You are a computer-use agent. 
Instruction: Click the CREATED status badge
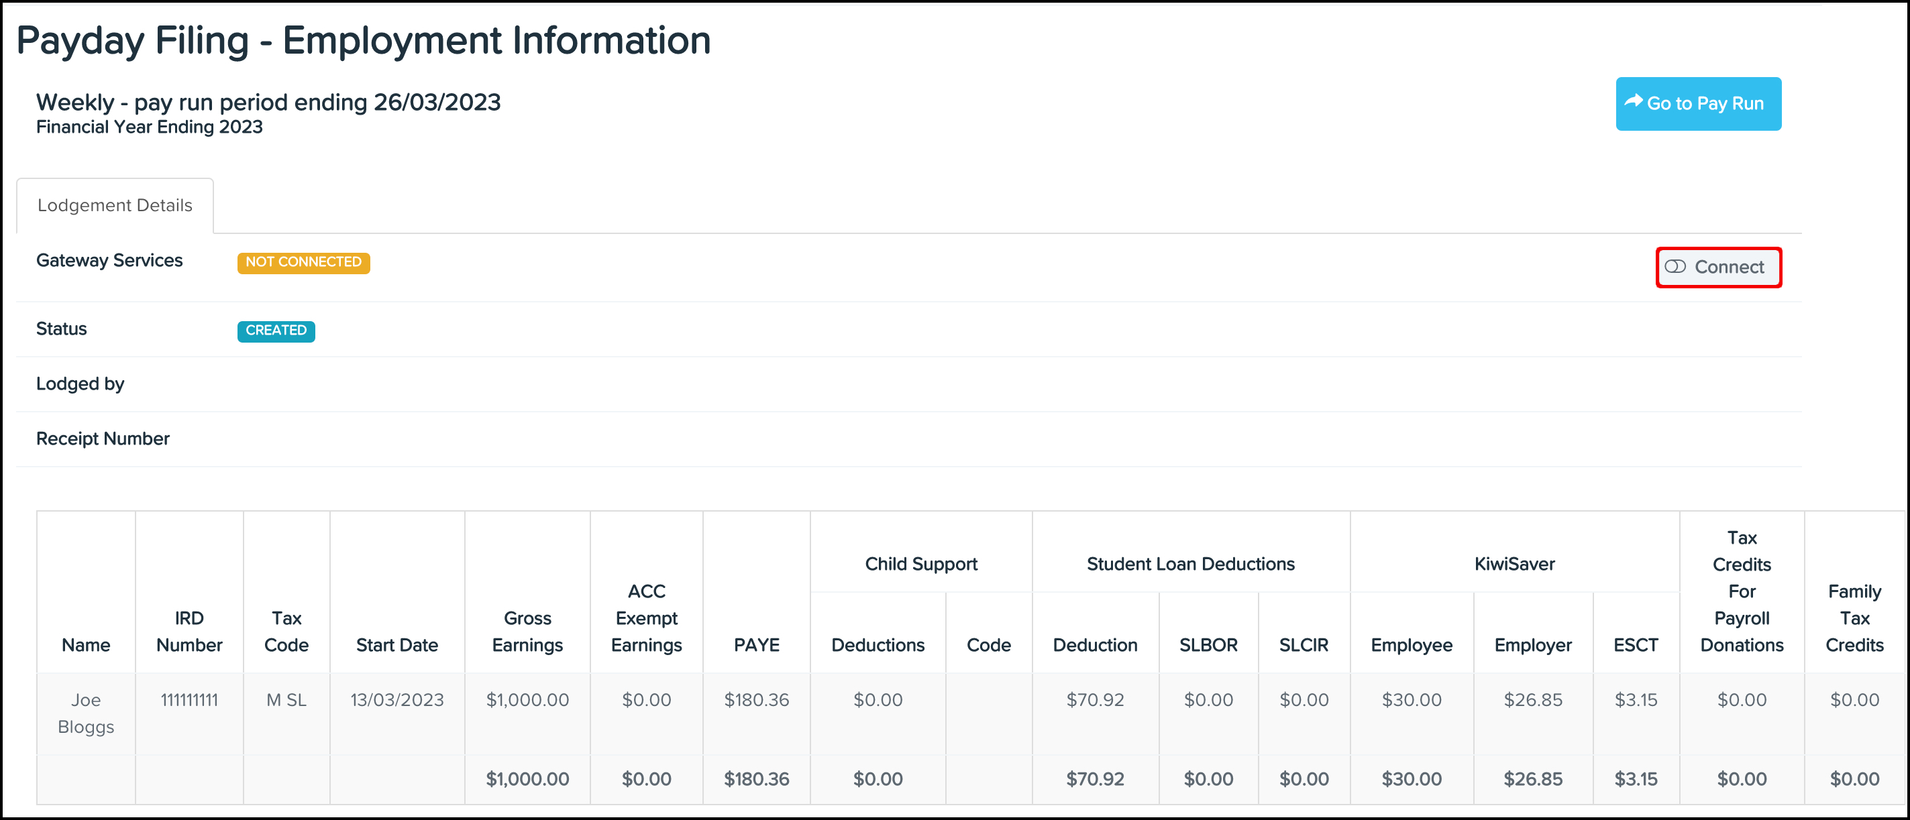coord(275,331)
